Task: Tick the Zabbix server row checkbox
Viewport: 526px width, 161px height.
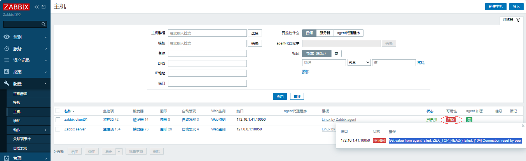Action: pyautogui.click(x=58, y=129)
